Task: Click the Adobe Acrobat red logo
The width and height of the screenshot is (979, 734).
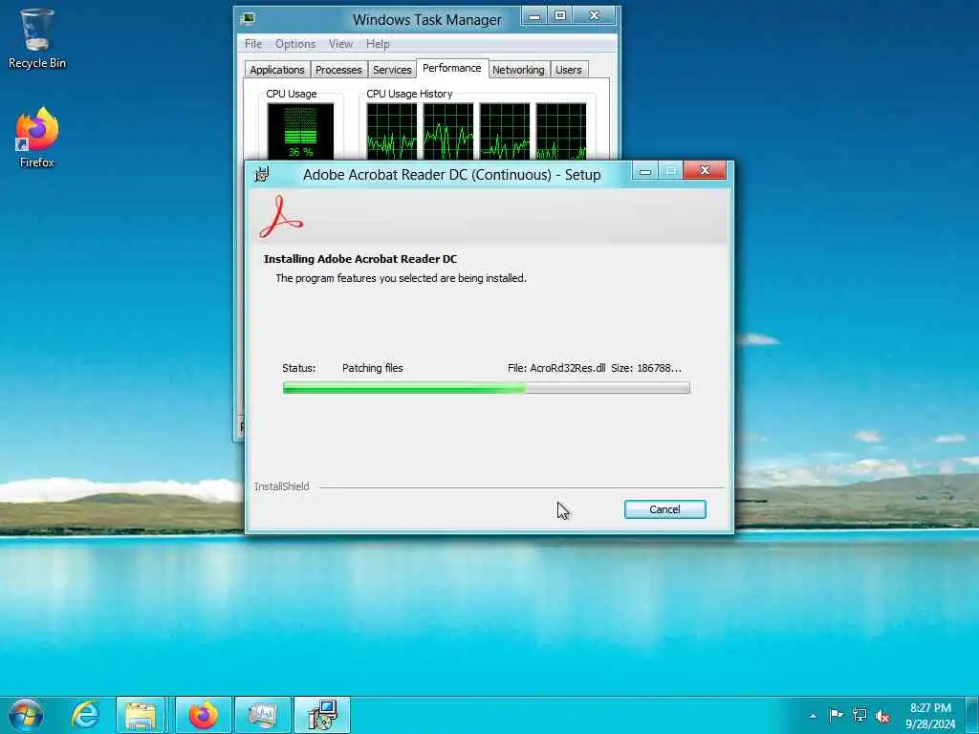Action: [281, 217]
